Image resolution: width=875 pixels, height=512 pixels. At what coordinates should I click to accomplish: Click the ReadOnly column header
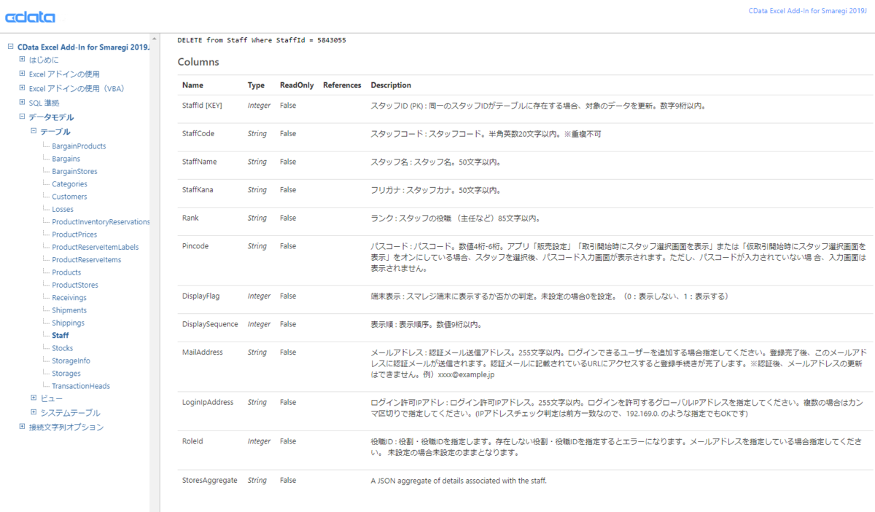(297, 85)
